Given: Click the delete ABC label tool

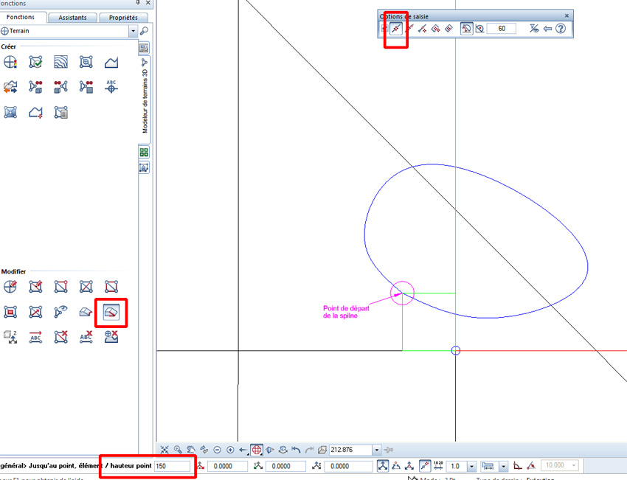Looking at the screenshot, I should pos(86,337).
